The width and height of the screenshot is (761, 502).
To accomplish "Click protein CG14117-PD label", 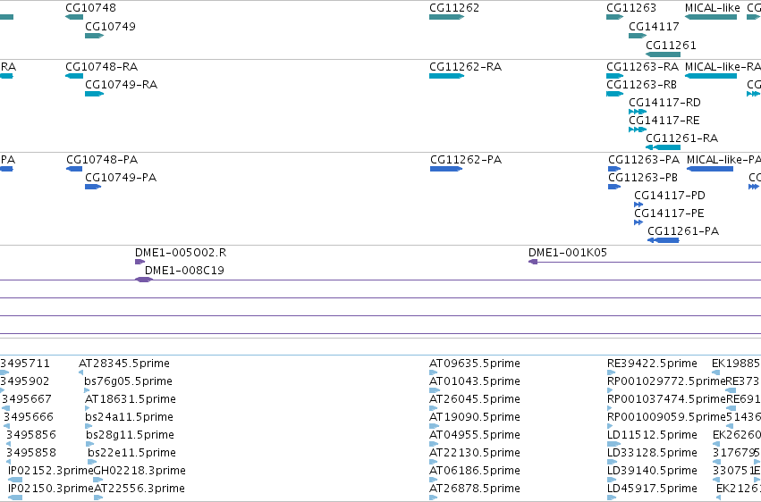I will pyautogui.click(x=670, y=196).
